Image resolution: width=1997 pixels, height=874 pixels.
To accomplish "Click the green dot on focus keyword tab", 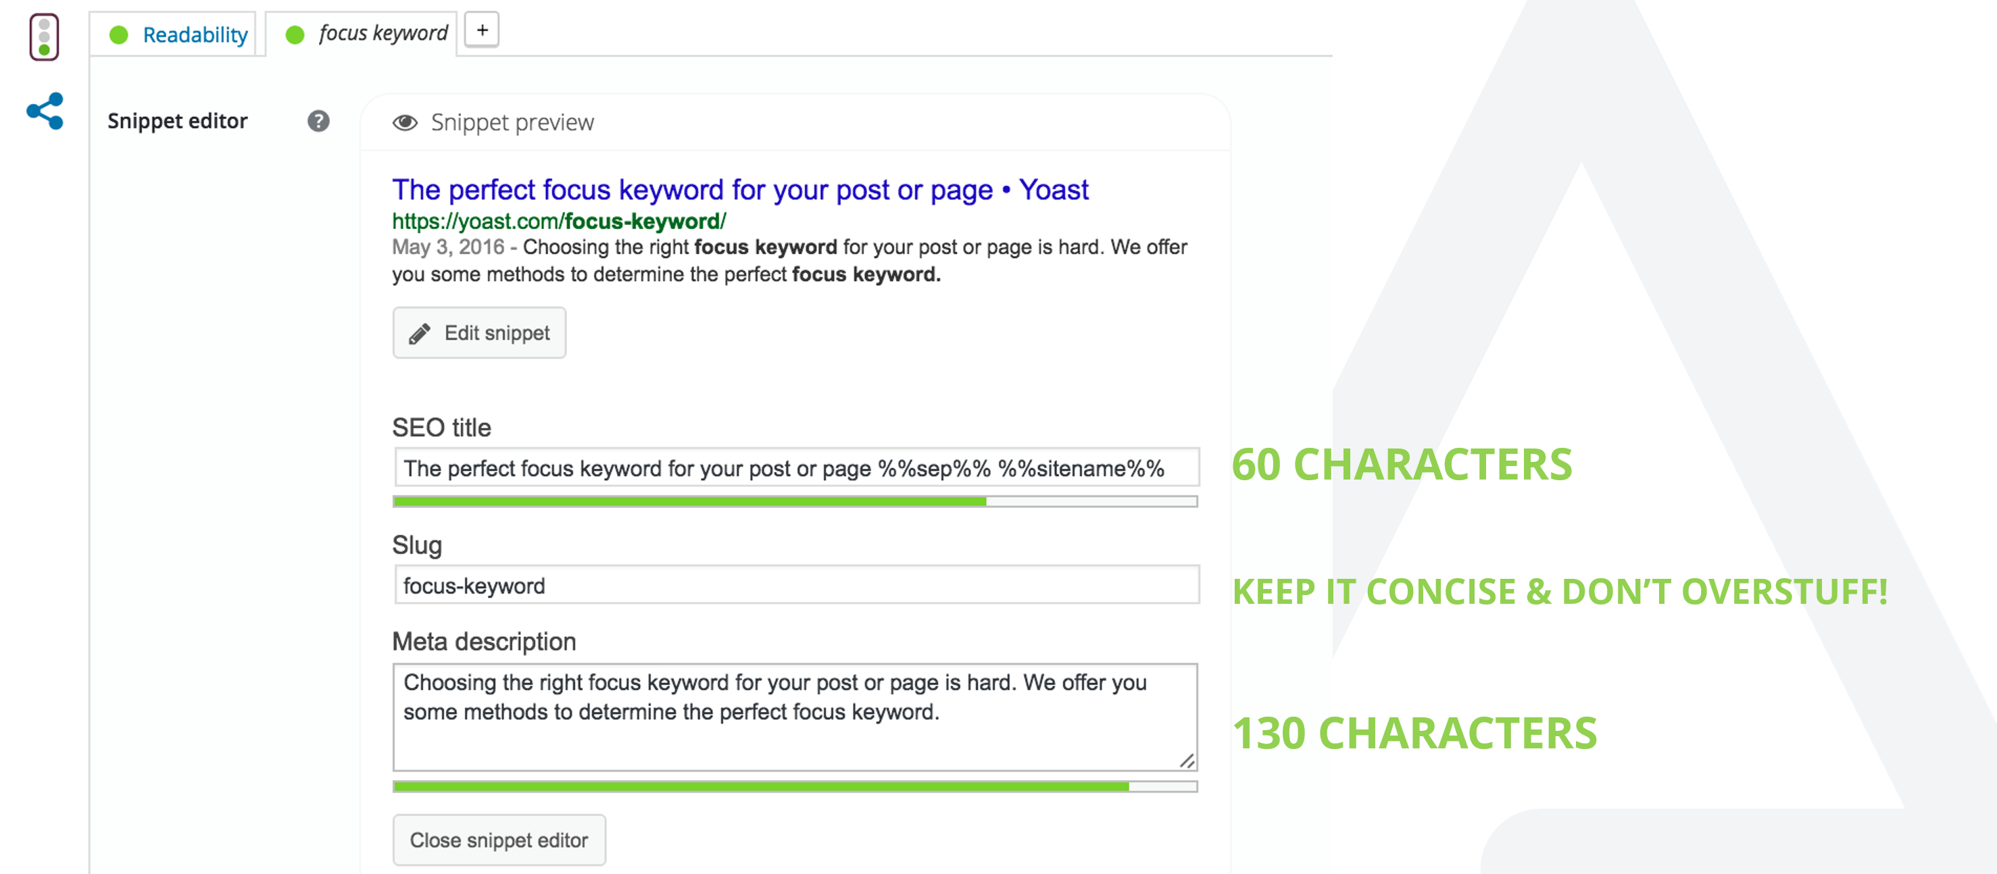I will [x=295, y=35].
